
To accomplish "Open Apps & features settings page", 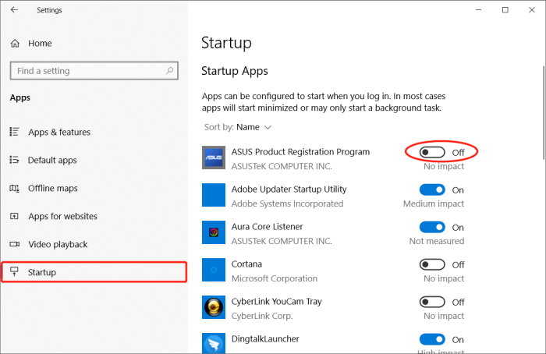I will click(59, 133).
